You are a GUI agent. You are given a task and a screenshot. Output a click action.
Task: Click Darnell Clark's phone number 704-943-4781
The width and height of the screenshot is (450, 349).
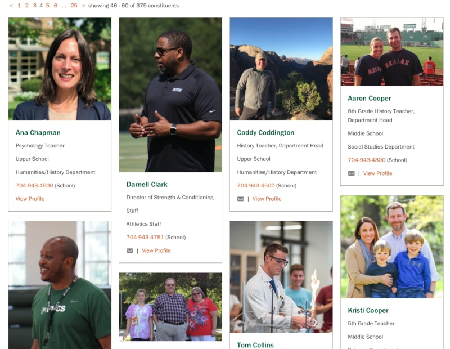click(x=145, y=237)
